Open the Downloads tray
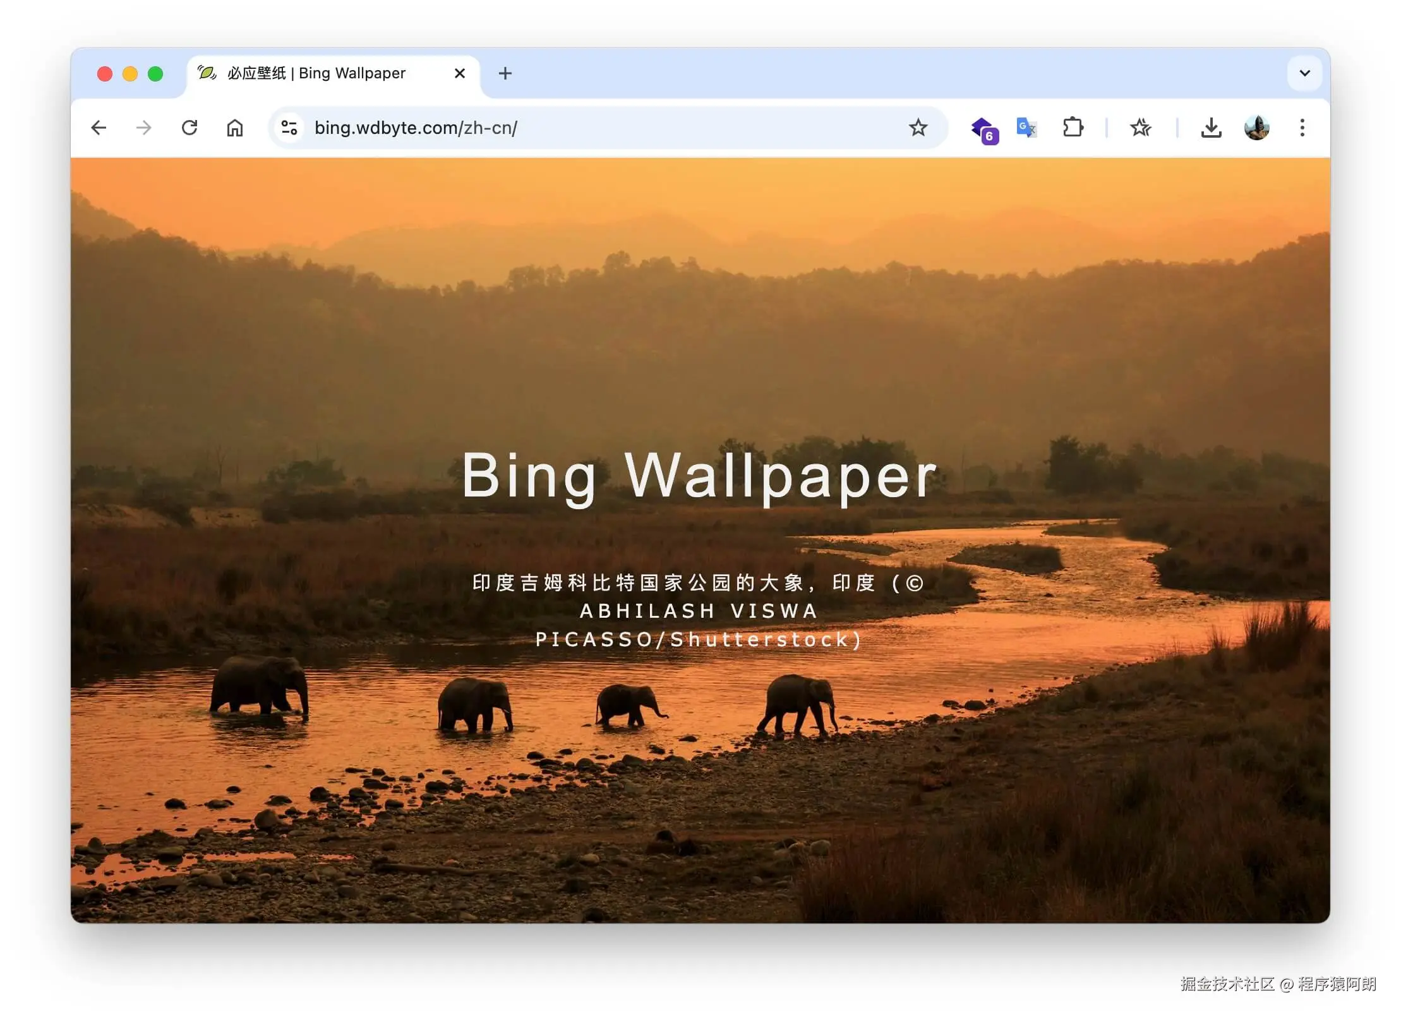 (1211, 128)
